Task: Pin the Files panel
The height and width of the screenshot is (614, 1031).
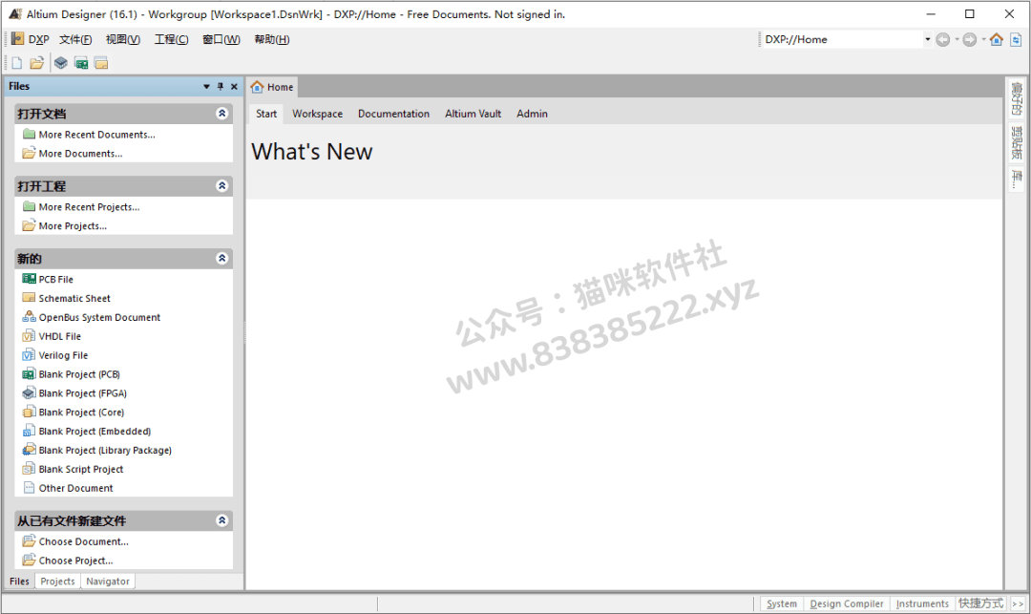Action: 221,86
